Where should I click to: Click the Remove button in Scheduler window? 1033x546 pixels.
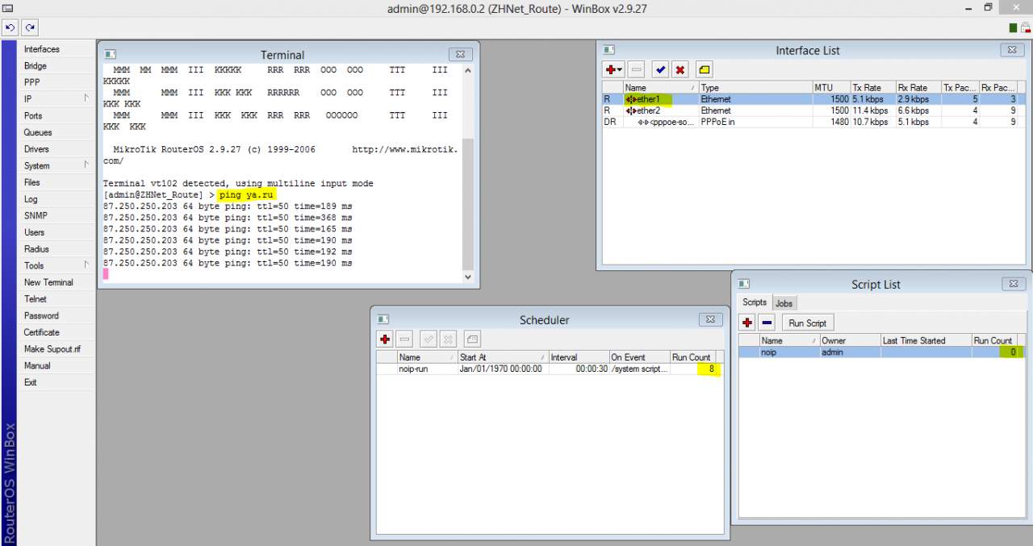click(x=405, y=339)
